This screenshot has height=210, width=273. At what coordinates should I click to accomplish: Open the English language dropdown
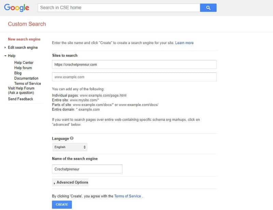coord(70,147)
